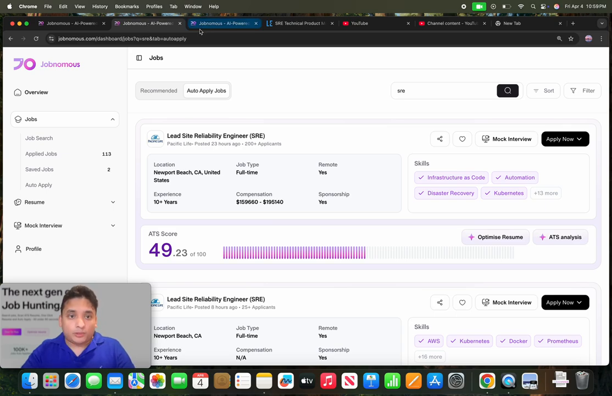Click the Jobnomous logo
The height and width of the screenshot is (396, 612).
[47, 64]
